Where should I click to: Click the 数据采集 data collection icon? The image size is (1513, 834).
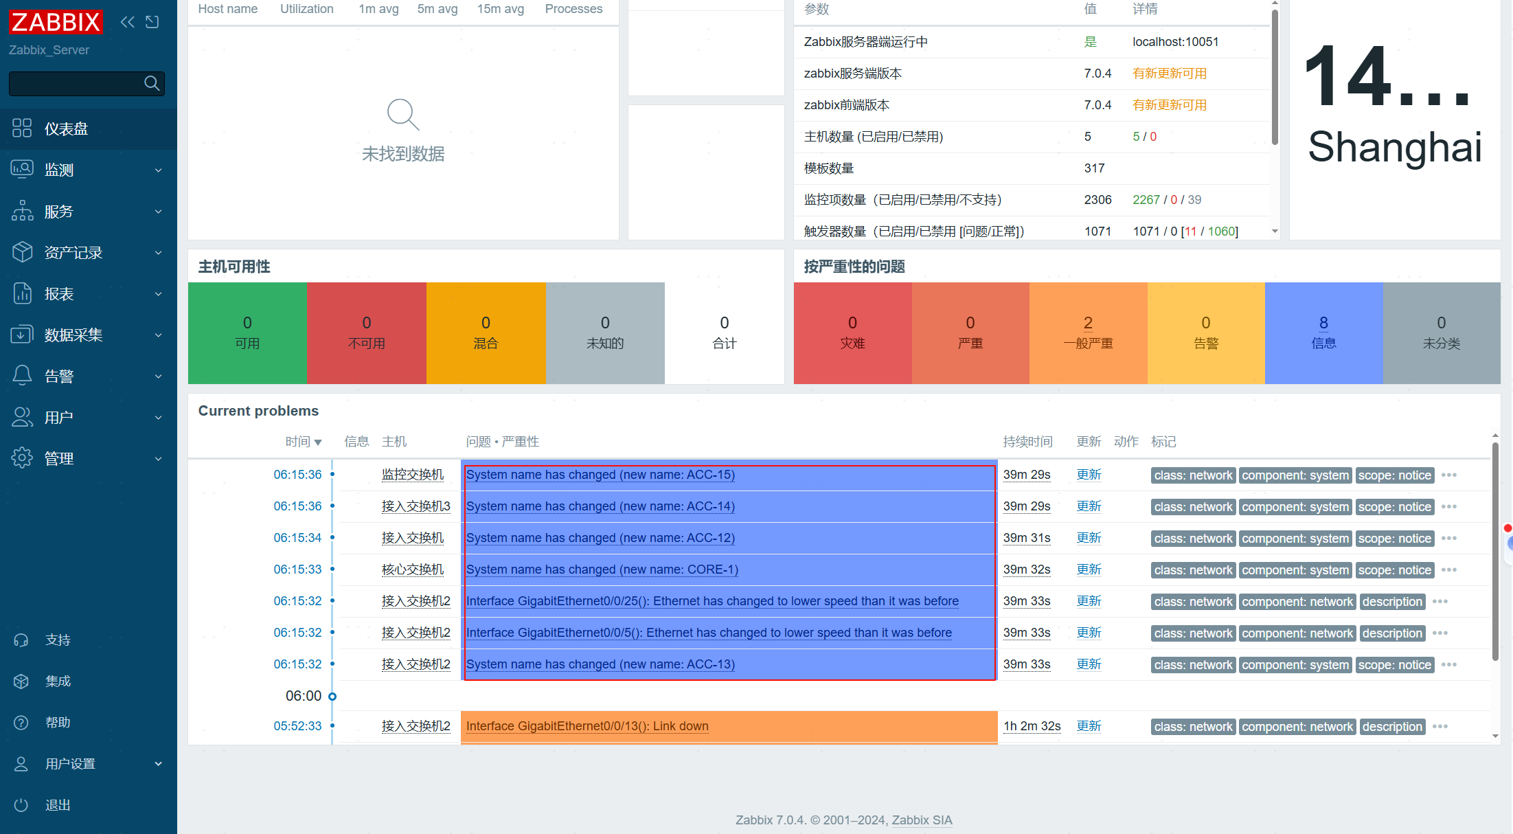22,335
